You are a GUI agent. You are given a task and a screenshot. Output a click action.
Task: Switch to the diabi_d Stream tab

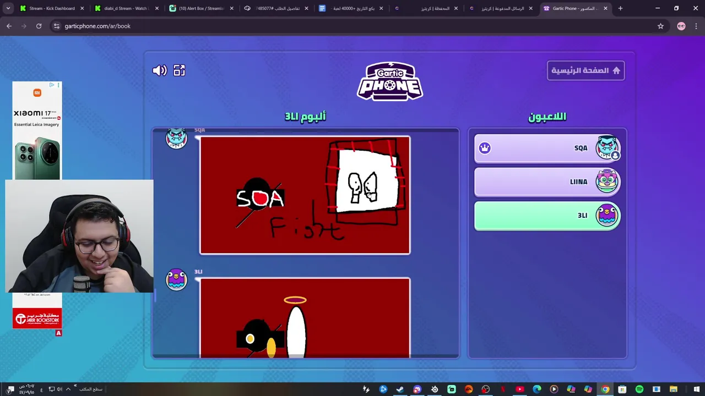click(x=127, y=8)
